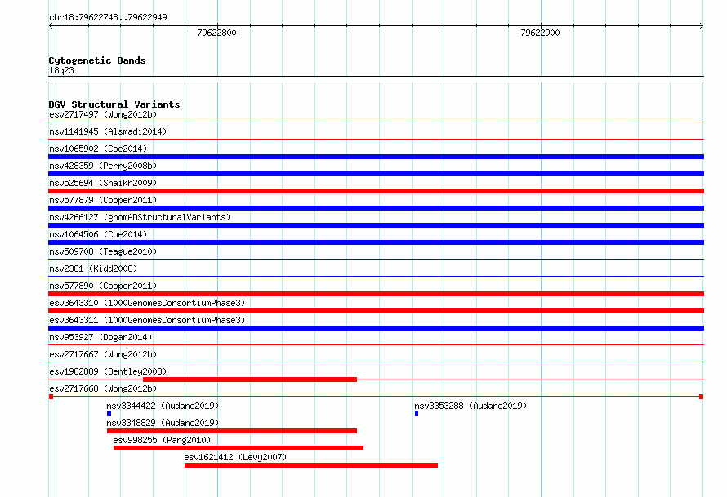Click the thin blue line under nsv2381

(376, 277)
